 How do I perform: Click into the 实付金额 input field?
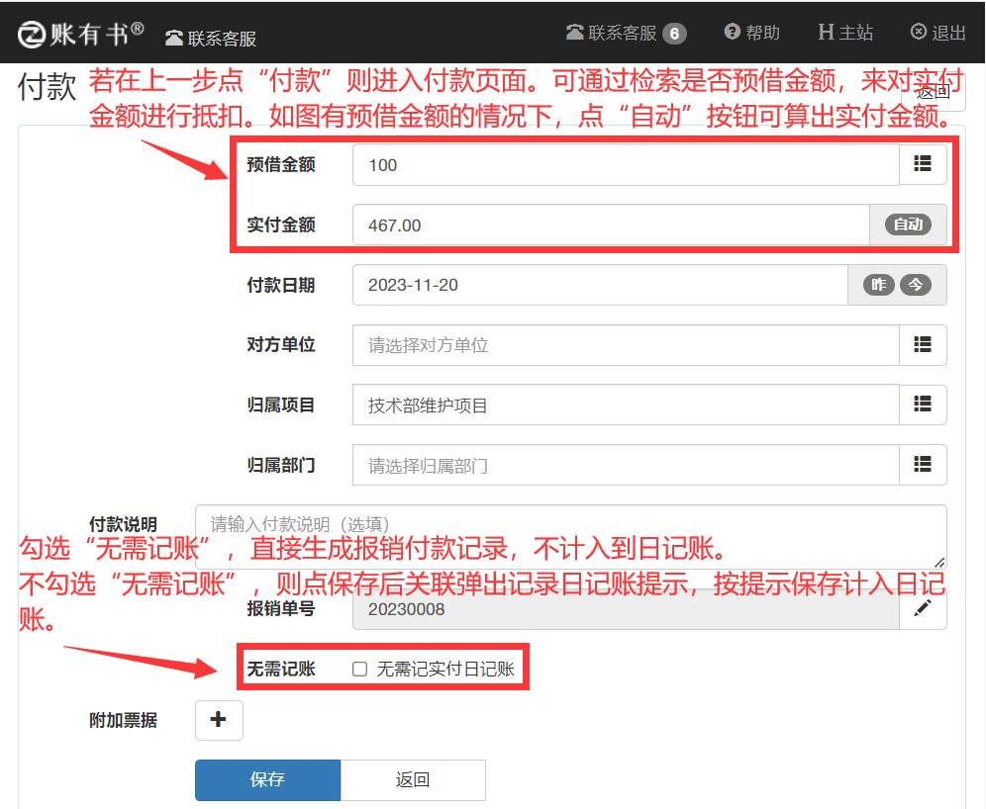610,225
